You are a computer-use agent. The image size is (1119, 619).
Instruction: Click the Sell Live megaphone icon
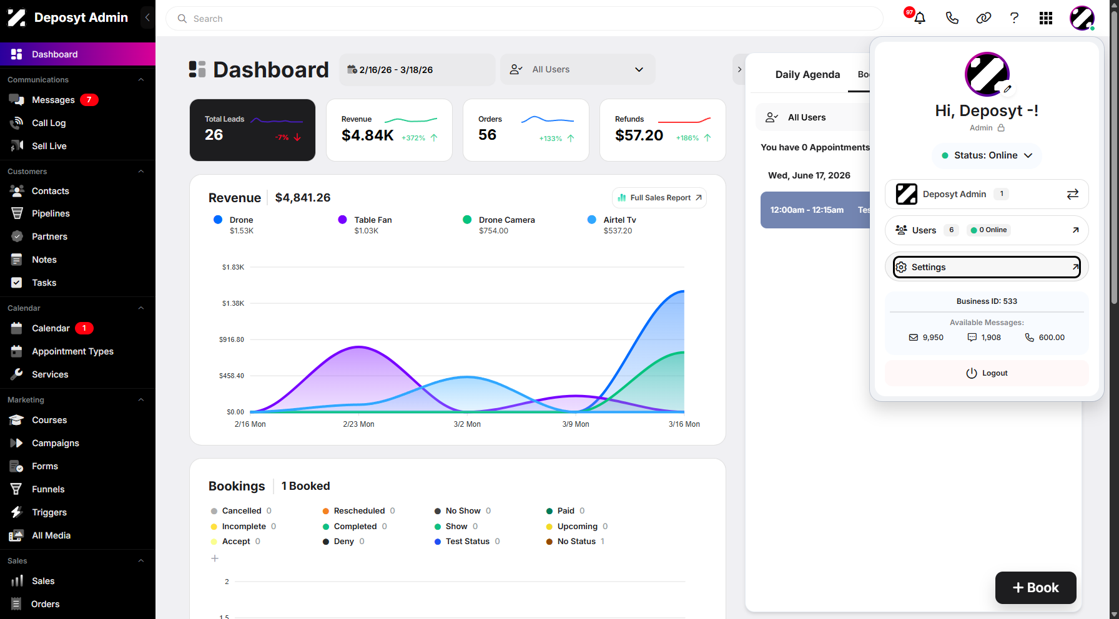coord(17,146)
